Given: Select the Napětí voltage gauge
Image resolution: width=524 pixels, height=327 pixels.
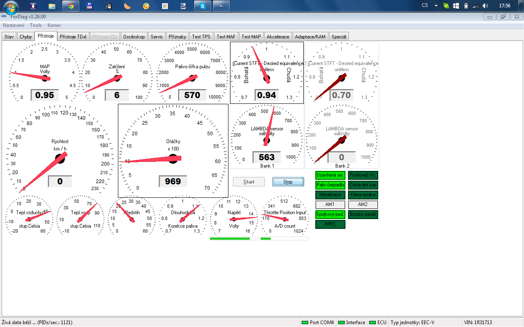Looking at the screenshot, I should (x=234, y=216).
